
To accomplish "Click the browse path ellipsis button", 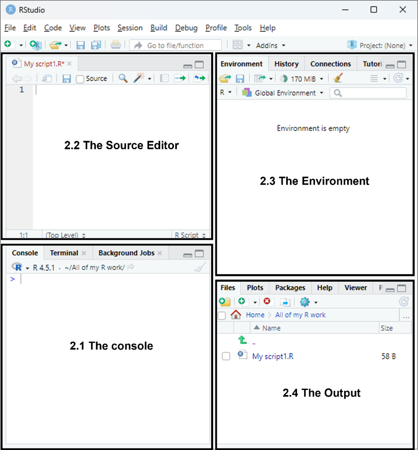I will [x=406, y=316].
